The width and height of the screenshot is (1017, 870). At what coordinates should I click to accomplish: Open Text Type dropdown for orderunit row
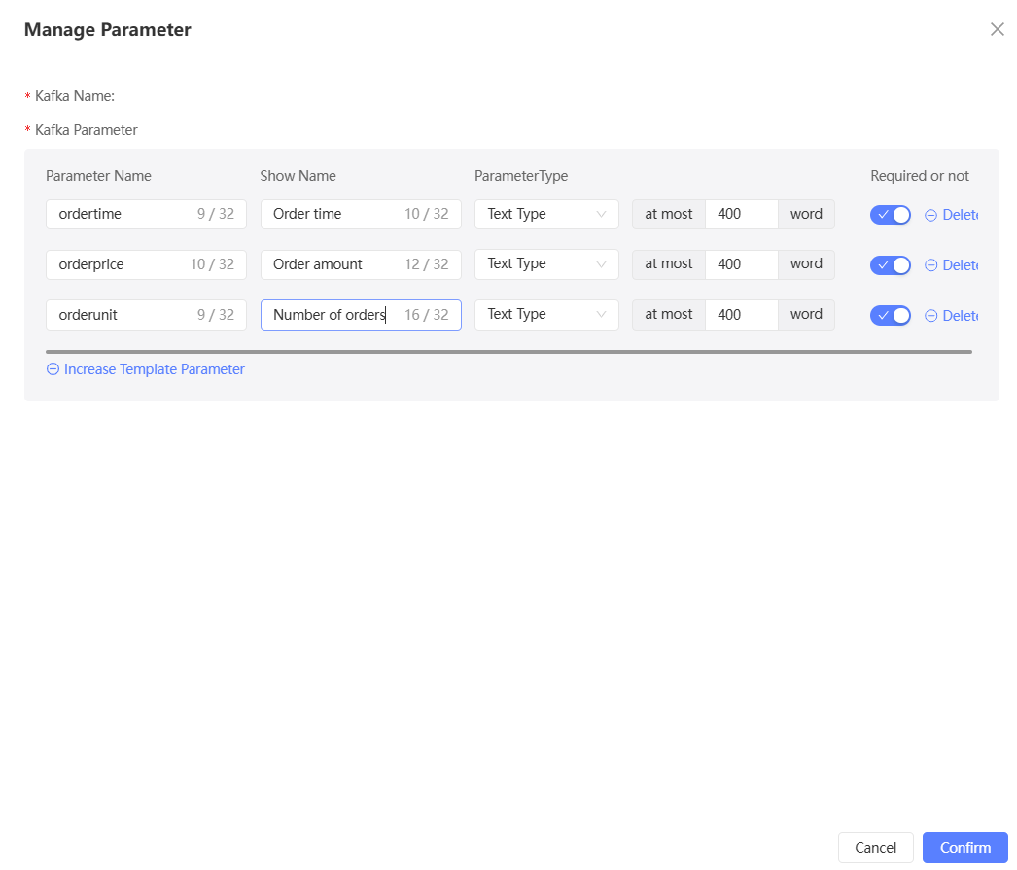pyautogui.click(x=546, y=315)
